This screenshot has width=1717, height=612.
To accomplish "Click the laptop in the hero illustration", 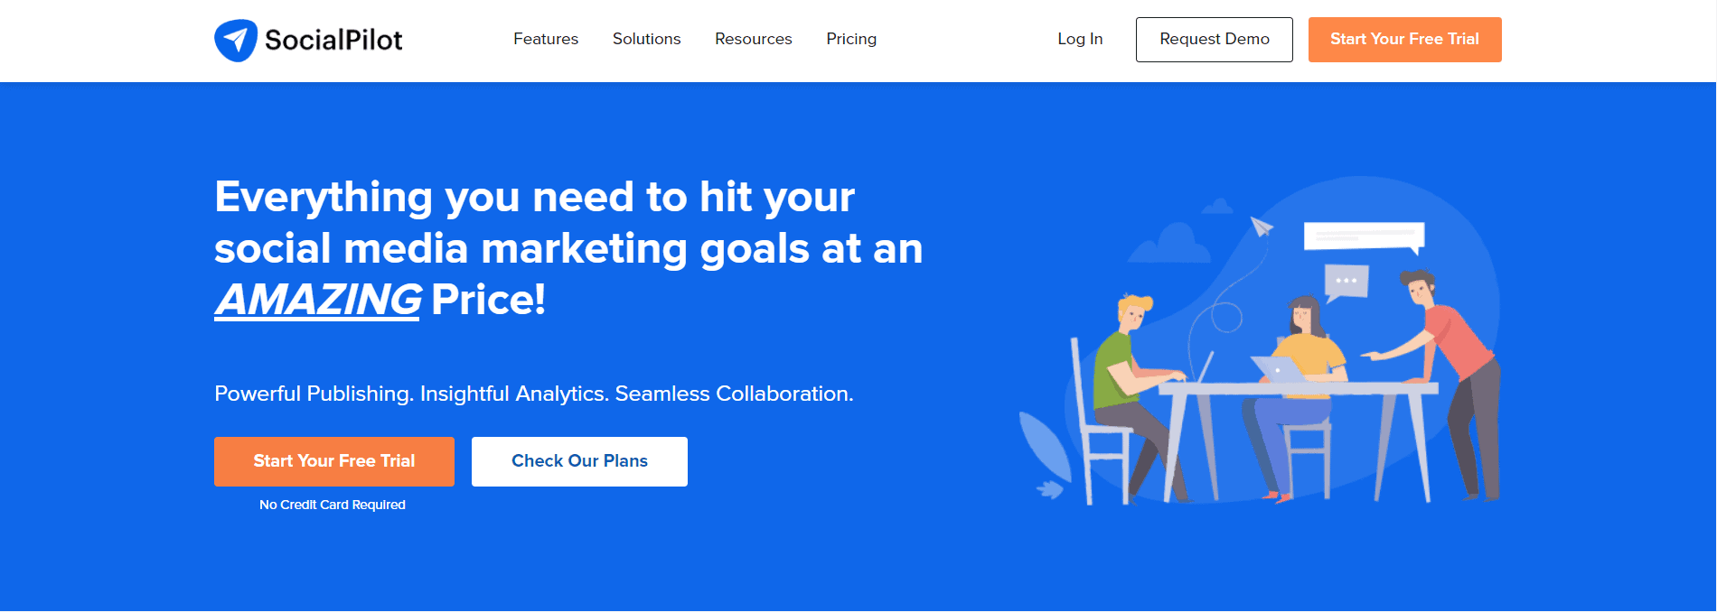I will (x=1277, y=370).
